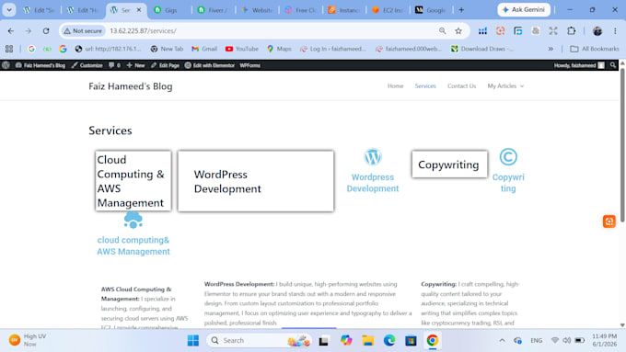Switch to the Fiverr tab
This screenshot has height=352, width=626.
[214, 10]
